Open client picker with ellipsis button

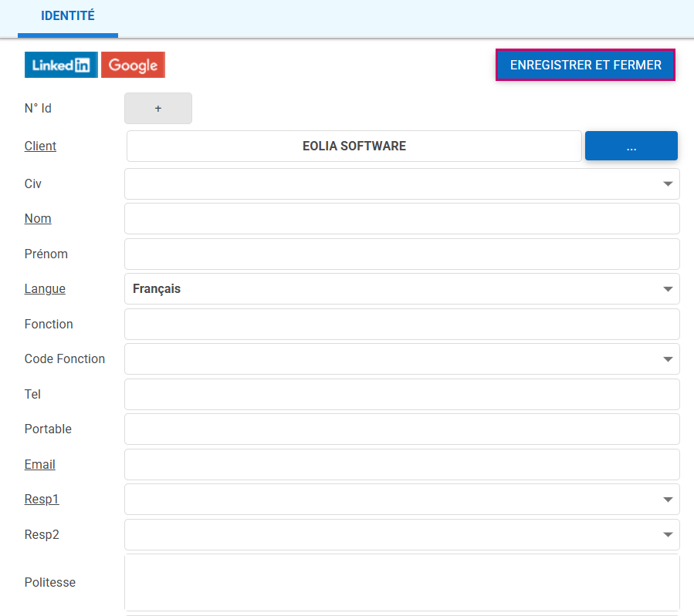[631, 146]
